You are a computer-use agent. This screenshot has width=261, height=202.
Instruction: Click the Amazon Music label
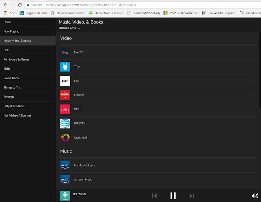(83, 180)
